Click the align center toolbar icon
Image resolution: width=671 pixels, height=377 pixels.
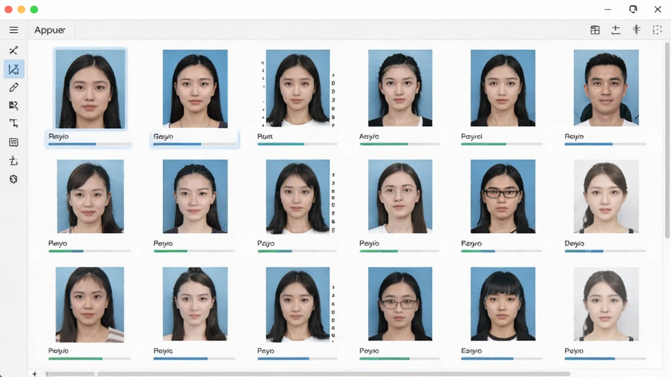[636, 29]
